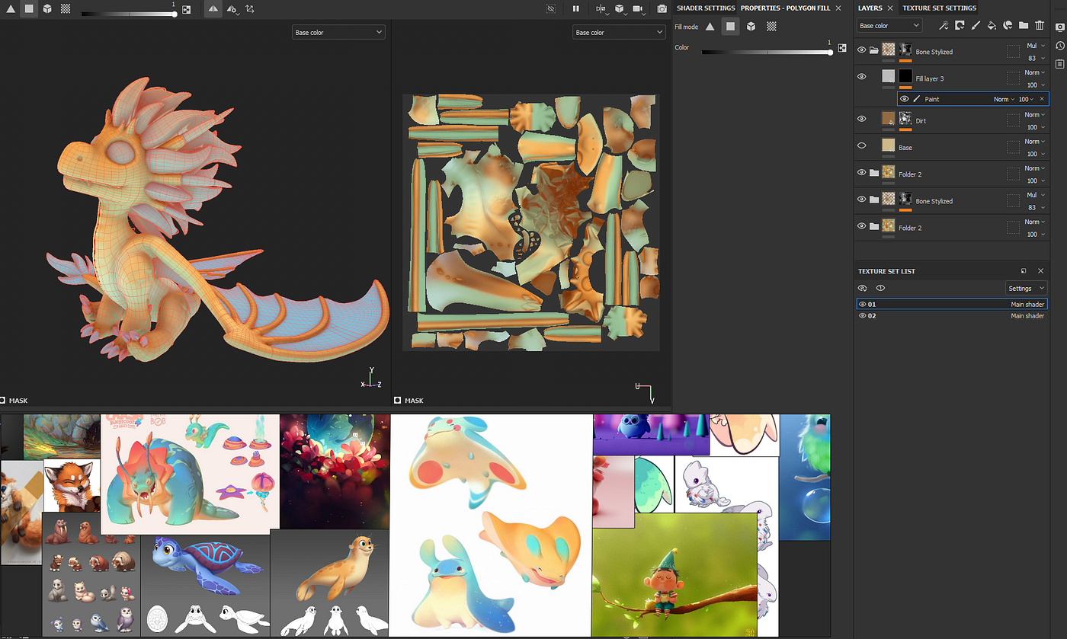This screenshot has width=1067, height=639.
Task: Switch to Properties - Polygon Fill tab
Action: click(x=785, y=8)
